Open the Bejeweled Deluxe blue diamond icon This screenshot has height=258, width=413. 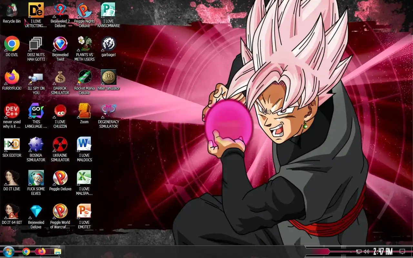pos(36,216)
